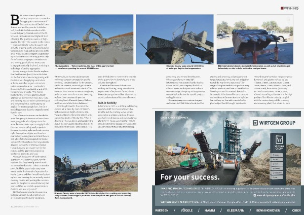Click 'CLOSE TO OUR CUSTOMERS' text
This screenshot has width=304, height=215.
click(174, 118)
